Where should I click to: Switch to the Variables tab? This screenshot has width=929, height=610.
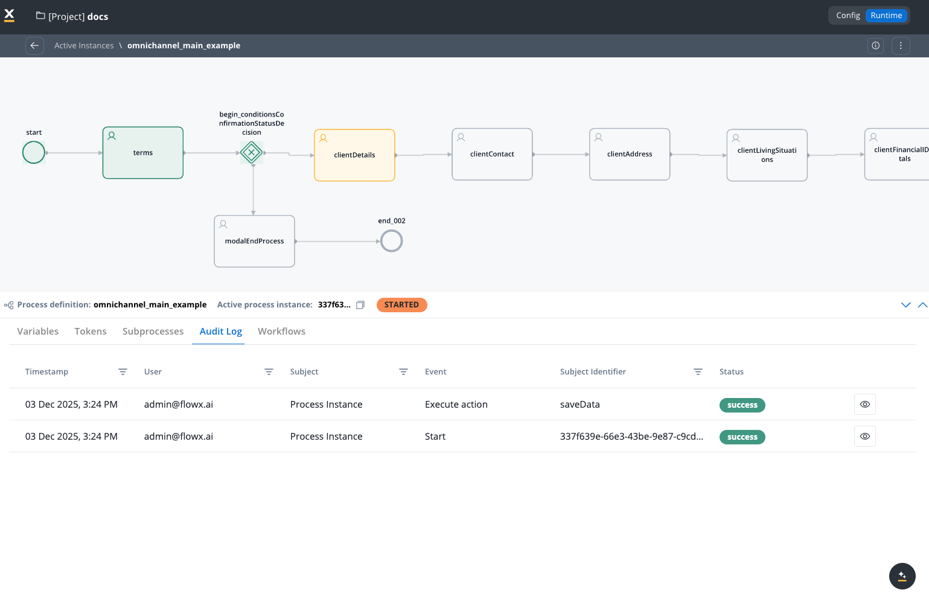(38, 332)
